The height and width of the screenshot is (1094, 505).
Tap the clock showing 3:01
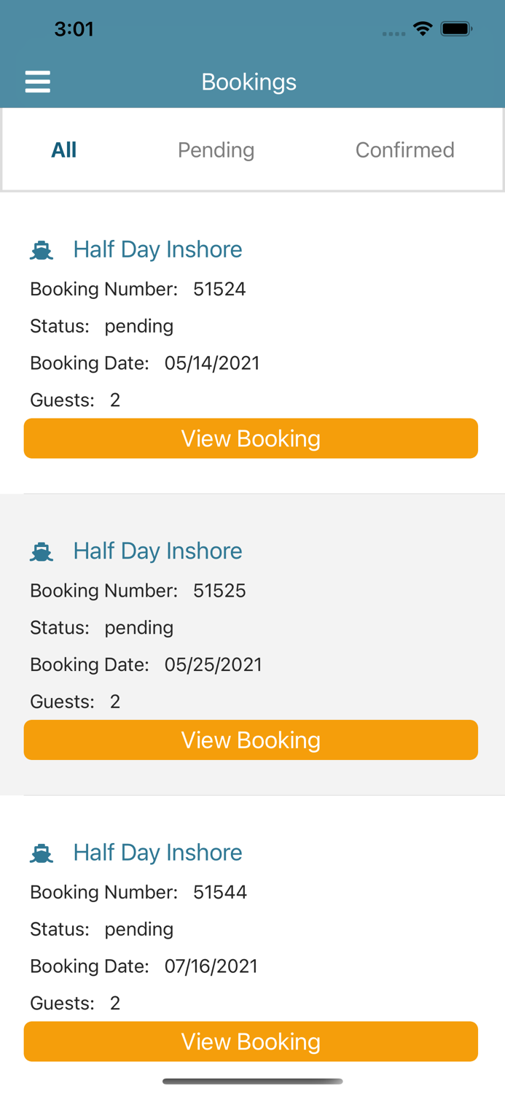coord(74,28)
